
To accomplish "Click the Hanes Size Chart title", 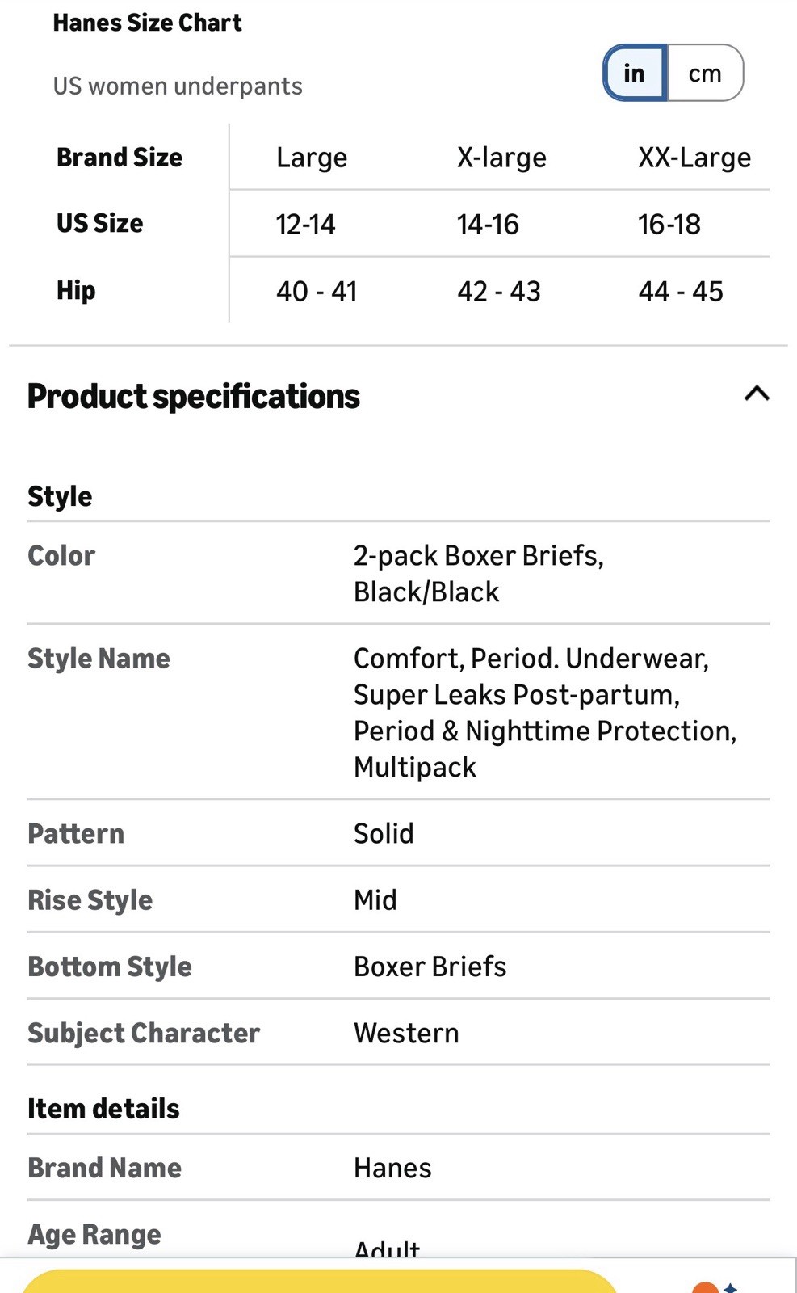I will (x=147, y=23).
